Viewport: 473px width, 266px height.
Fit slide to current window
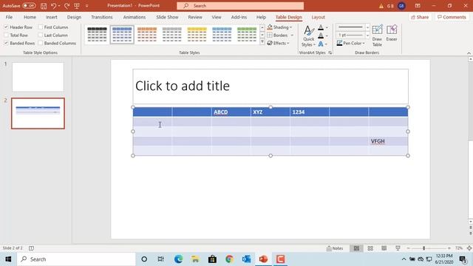coord(469,248)
